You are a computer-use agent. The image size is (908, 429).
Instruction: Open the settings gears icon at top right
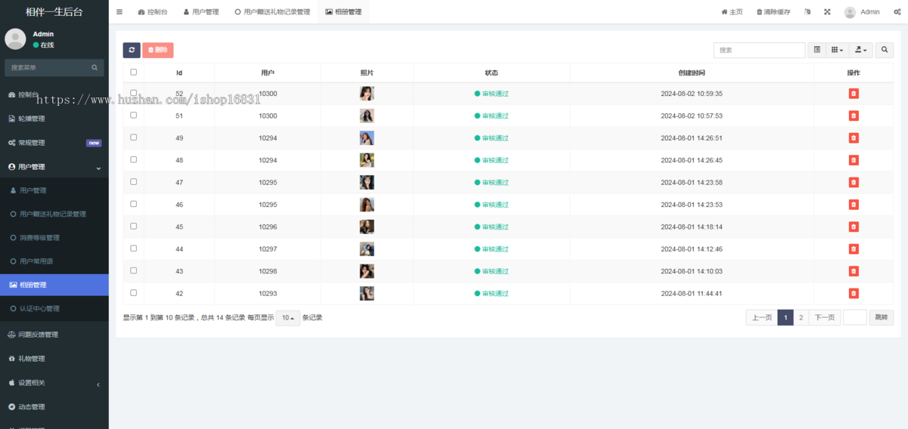[x=897, y=12]
